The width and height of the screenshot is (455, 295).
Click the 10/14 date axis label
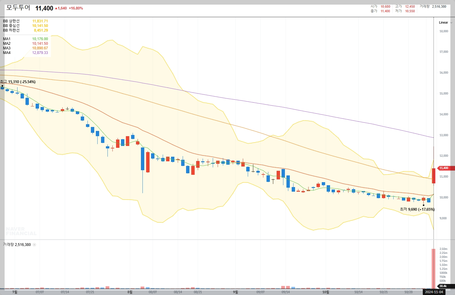(x=358, y=292)
